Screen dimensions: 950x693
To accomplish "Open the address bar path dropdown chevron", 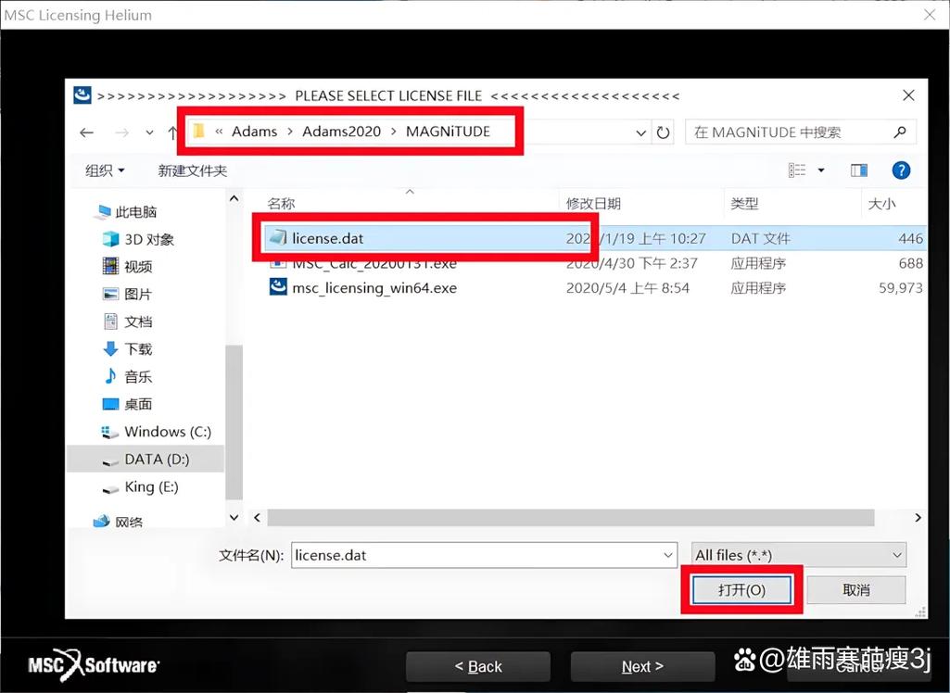I will pos(641,132).
